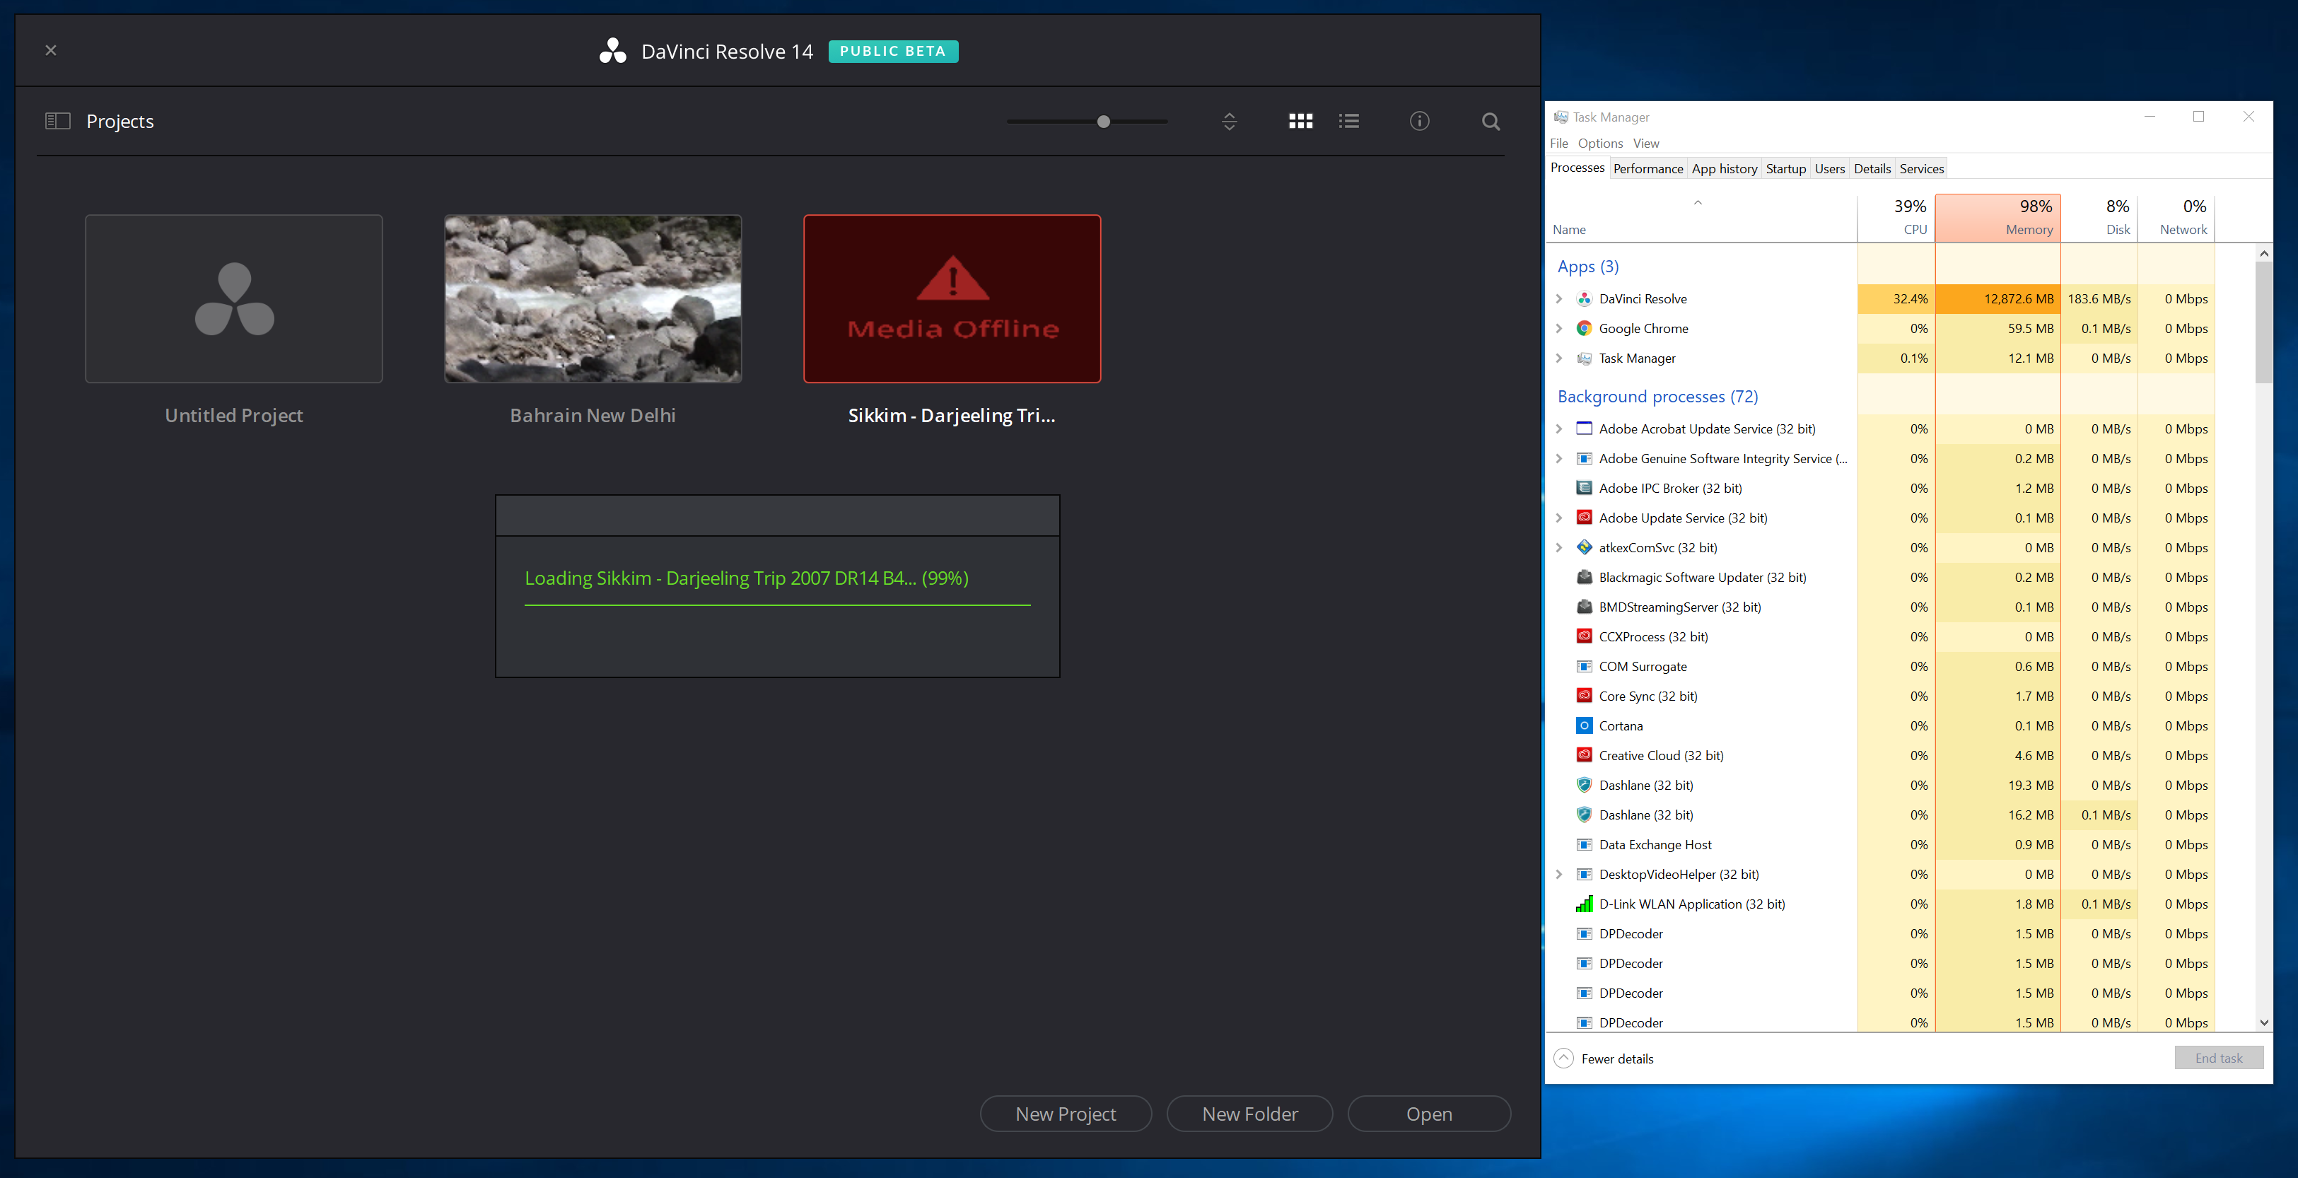The height and width of the screenshot is (1178, 2298).
Task: Click the DaVinci Resolve process icon
Action: [1583, 299]
